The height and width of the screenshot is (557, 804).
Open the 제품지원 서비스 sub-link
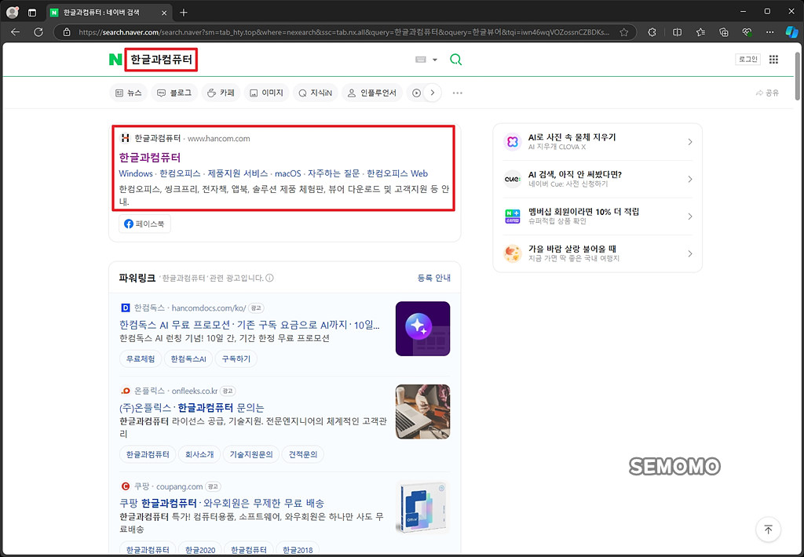click(238, 173)
